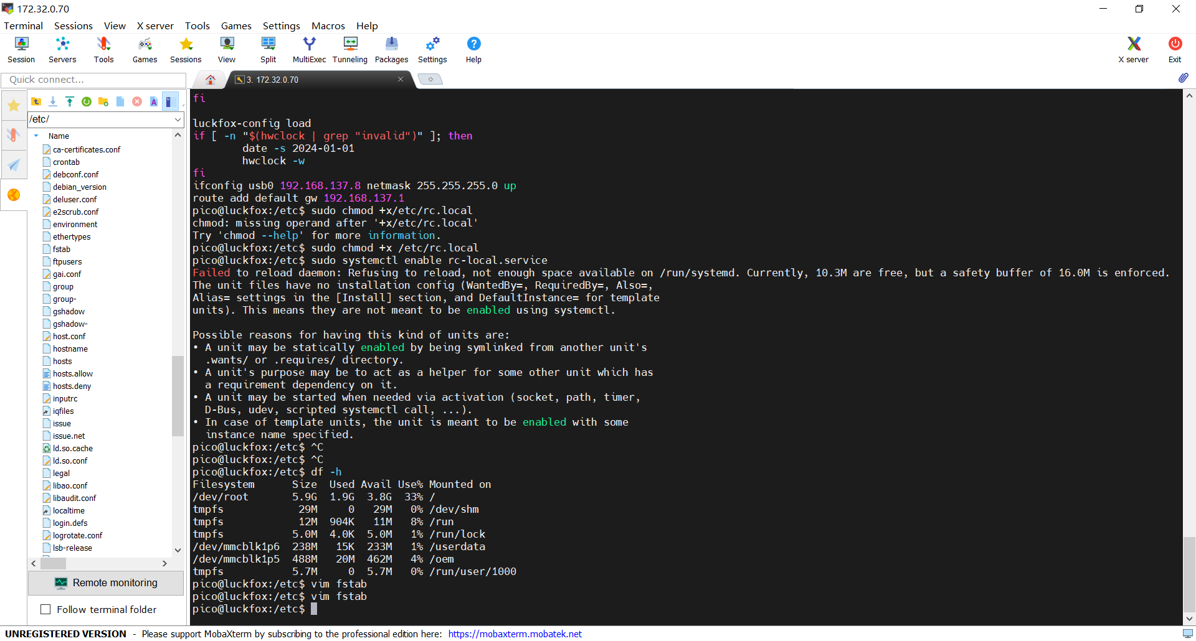Open the Packages manager icon
1196x641 pixels.
(x=391, y=50)
